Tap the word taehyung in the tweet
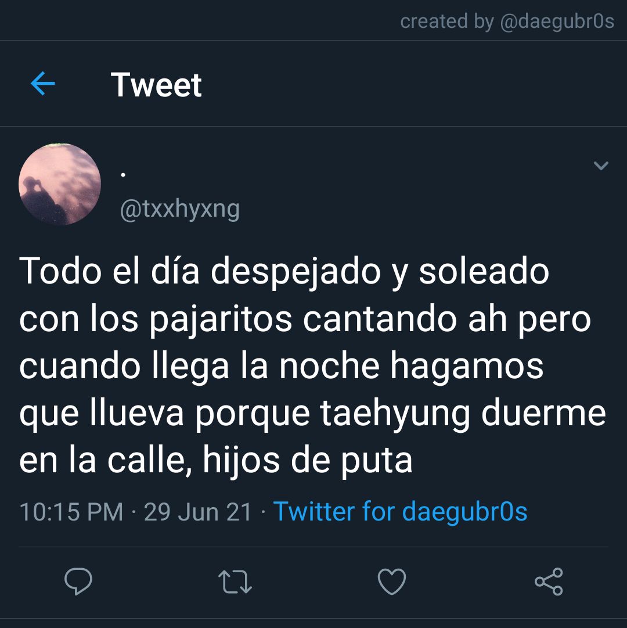This screenshot has width=627, height=628. tap(395, 414)
